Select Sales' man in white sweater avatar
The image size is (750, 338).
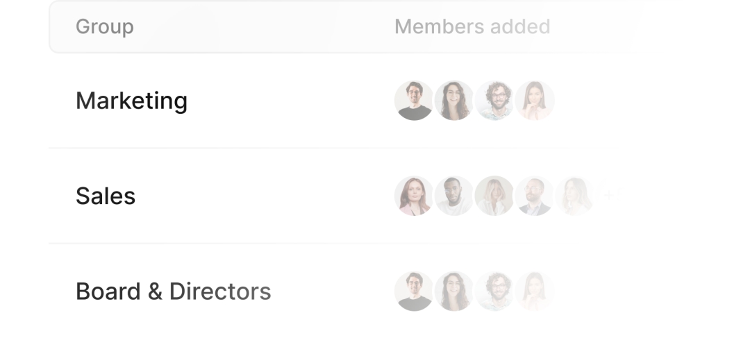454,196
